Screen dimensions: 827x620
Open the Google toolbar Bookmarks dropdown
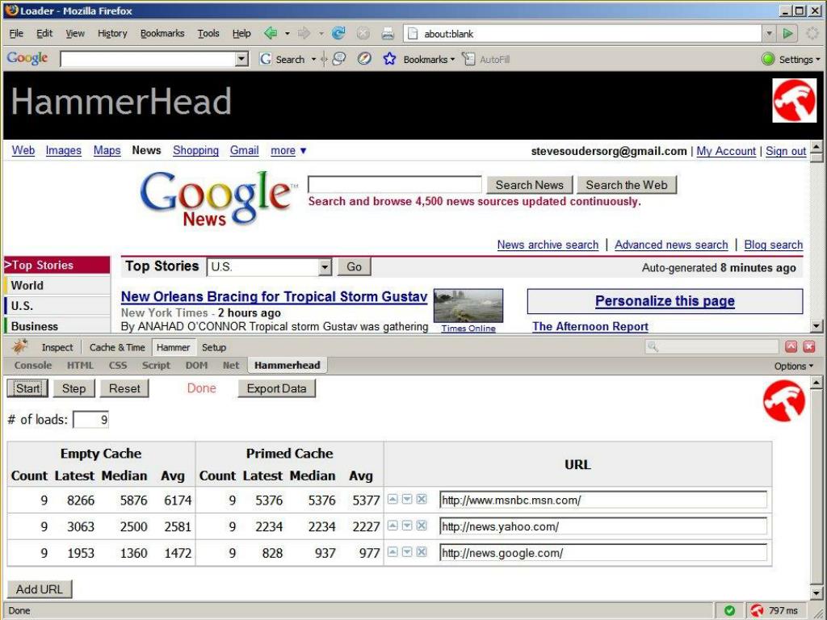click(428, 60)
